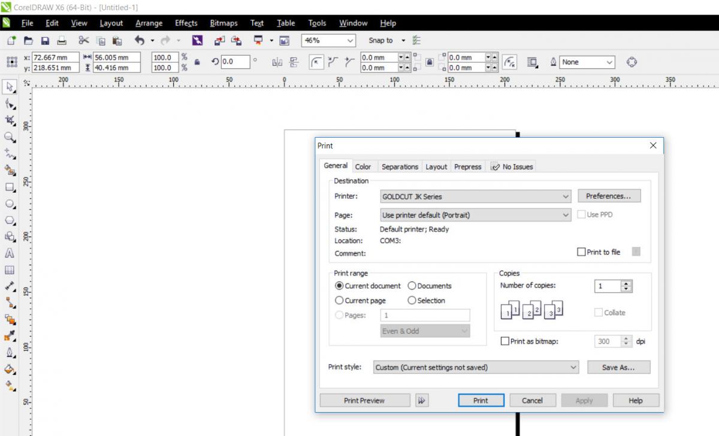Click the Paste clipboard icon
This screenshot has width=719, height=436.
pos(117,41)
